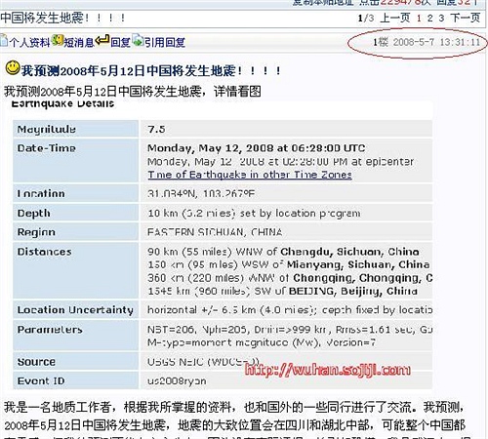Click the post timestamp 2008-5-7 13:31:11
This screenshot has width=488, height=439.
[436, 42]
